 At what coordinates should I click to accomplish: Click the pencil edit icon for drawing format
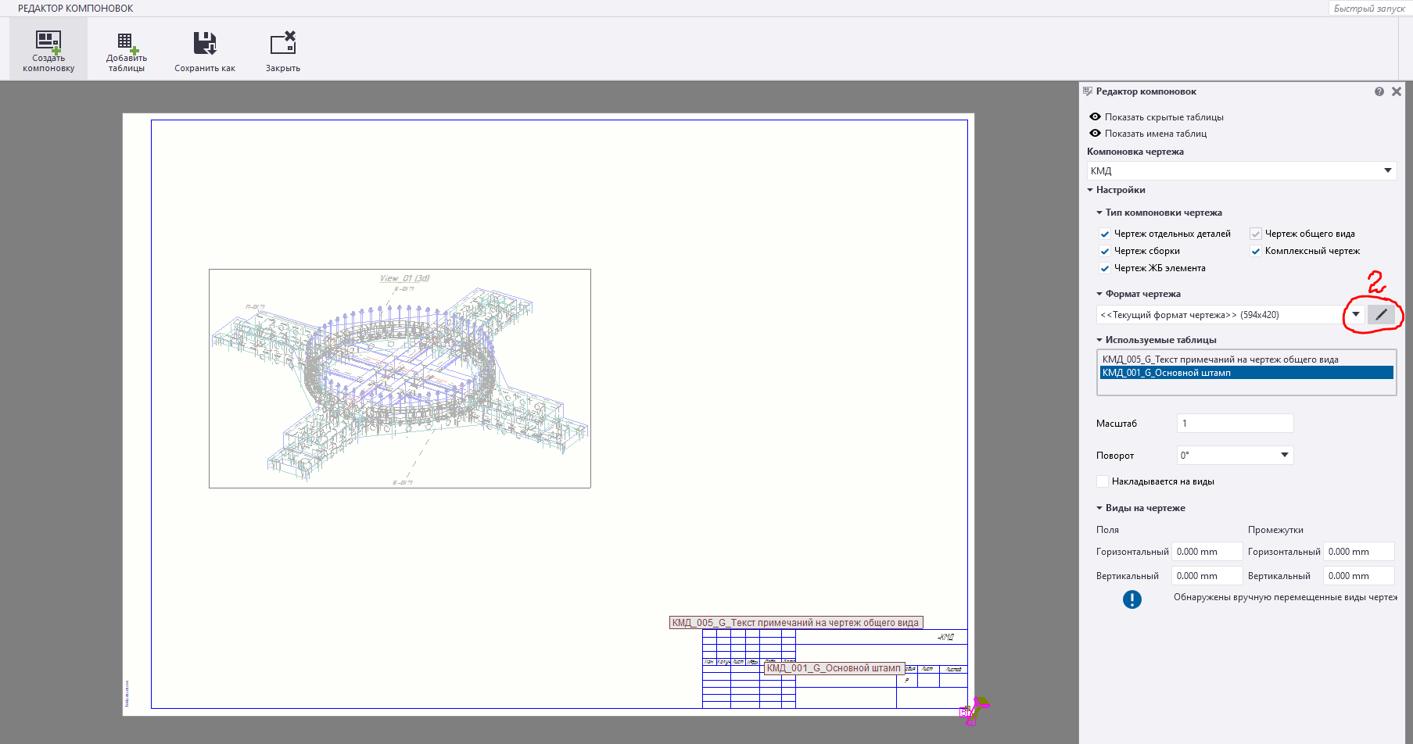(1381, 315)
